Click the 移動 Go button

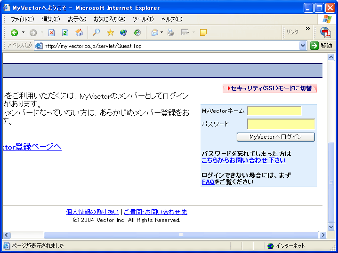click(321, 46)
